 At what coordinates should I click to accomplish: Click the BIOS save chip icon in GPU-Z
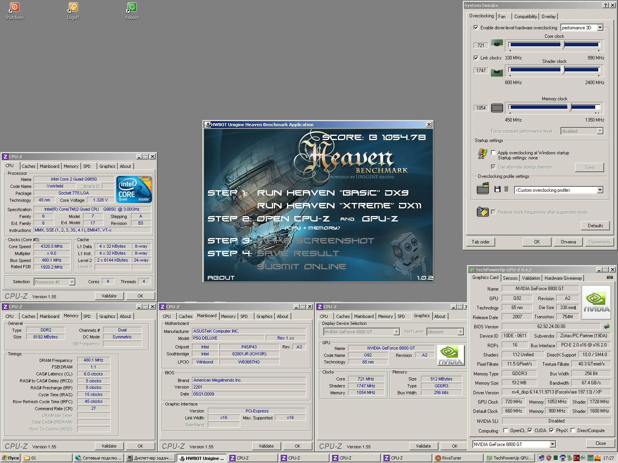[607, 326]
